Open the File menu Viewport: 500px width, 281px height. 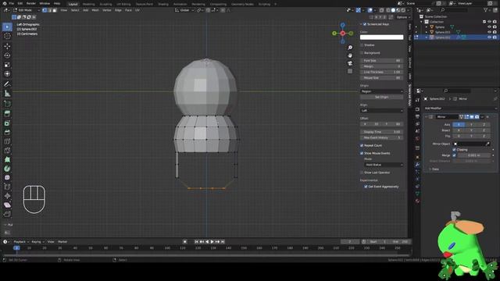coord(12,3)
